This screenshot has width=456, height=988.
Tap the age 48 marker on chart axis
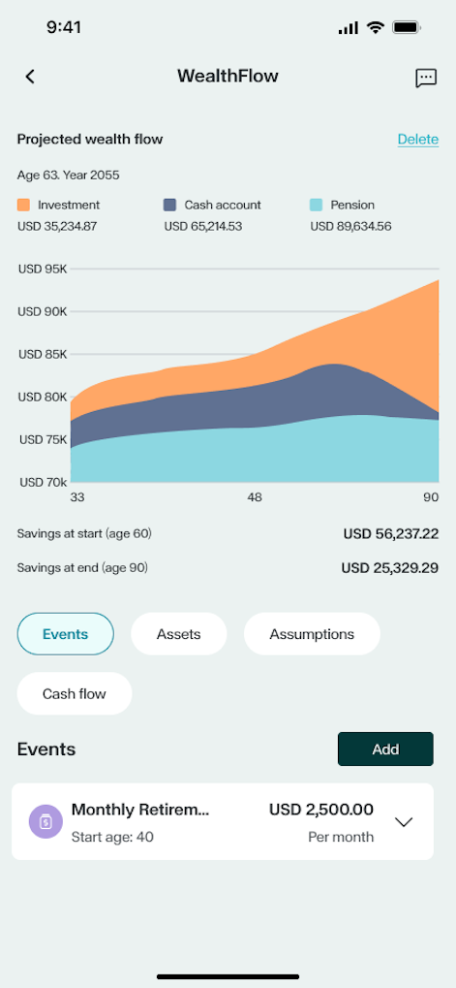point(254,497)
